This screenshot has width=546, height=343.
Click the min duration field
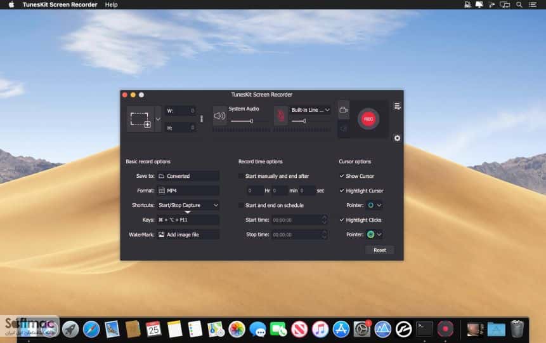[x=280, y=191]
